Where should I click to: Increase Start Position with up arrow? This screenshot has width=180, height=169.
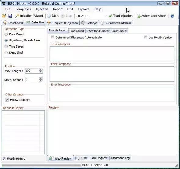[41, 78]
